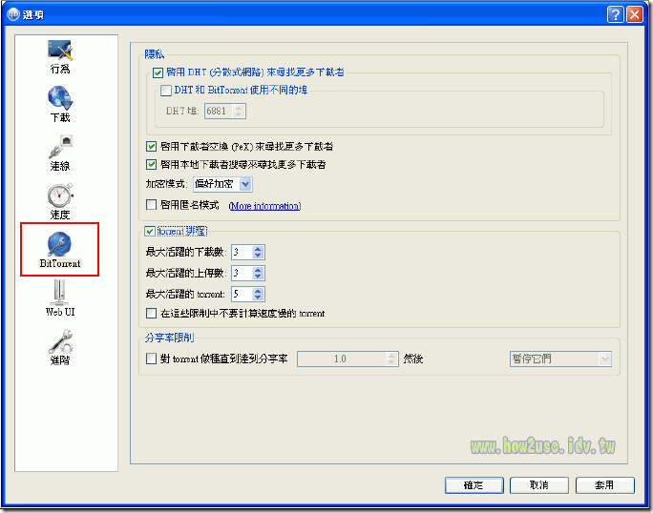The image size is (653, 513).
Task: Open the 連線 network settings icon
Action: coord(60,148)
